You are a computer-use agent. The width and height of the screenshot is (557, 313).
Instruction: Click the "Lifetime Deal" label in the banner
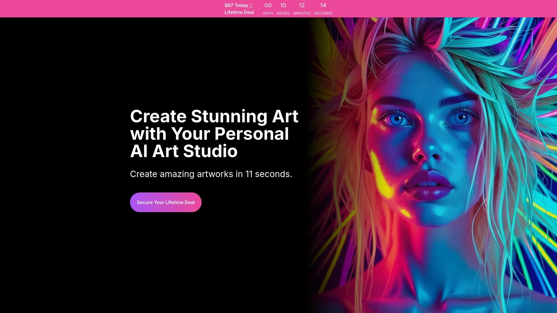[239, 12]
